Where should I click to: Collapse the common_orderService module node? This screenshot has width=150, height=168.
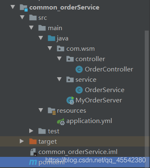click(x=13, y=7)
